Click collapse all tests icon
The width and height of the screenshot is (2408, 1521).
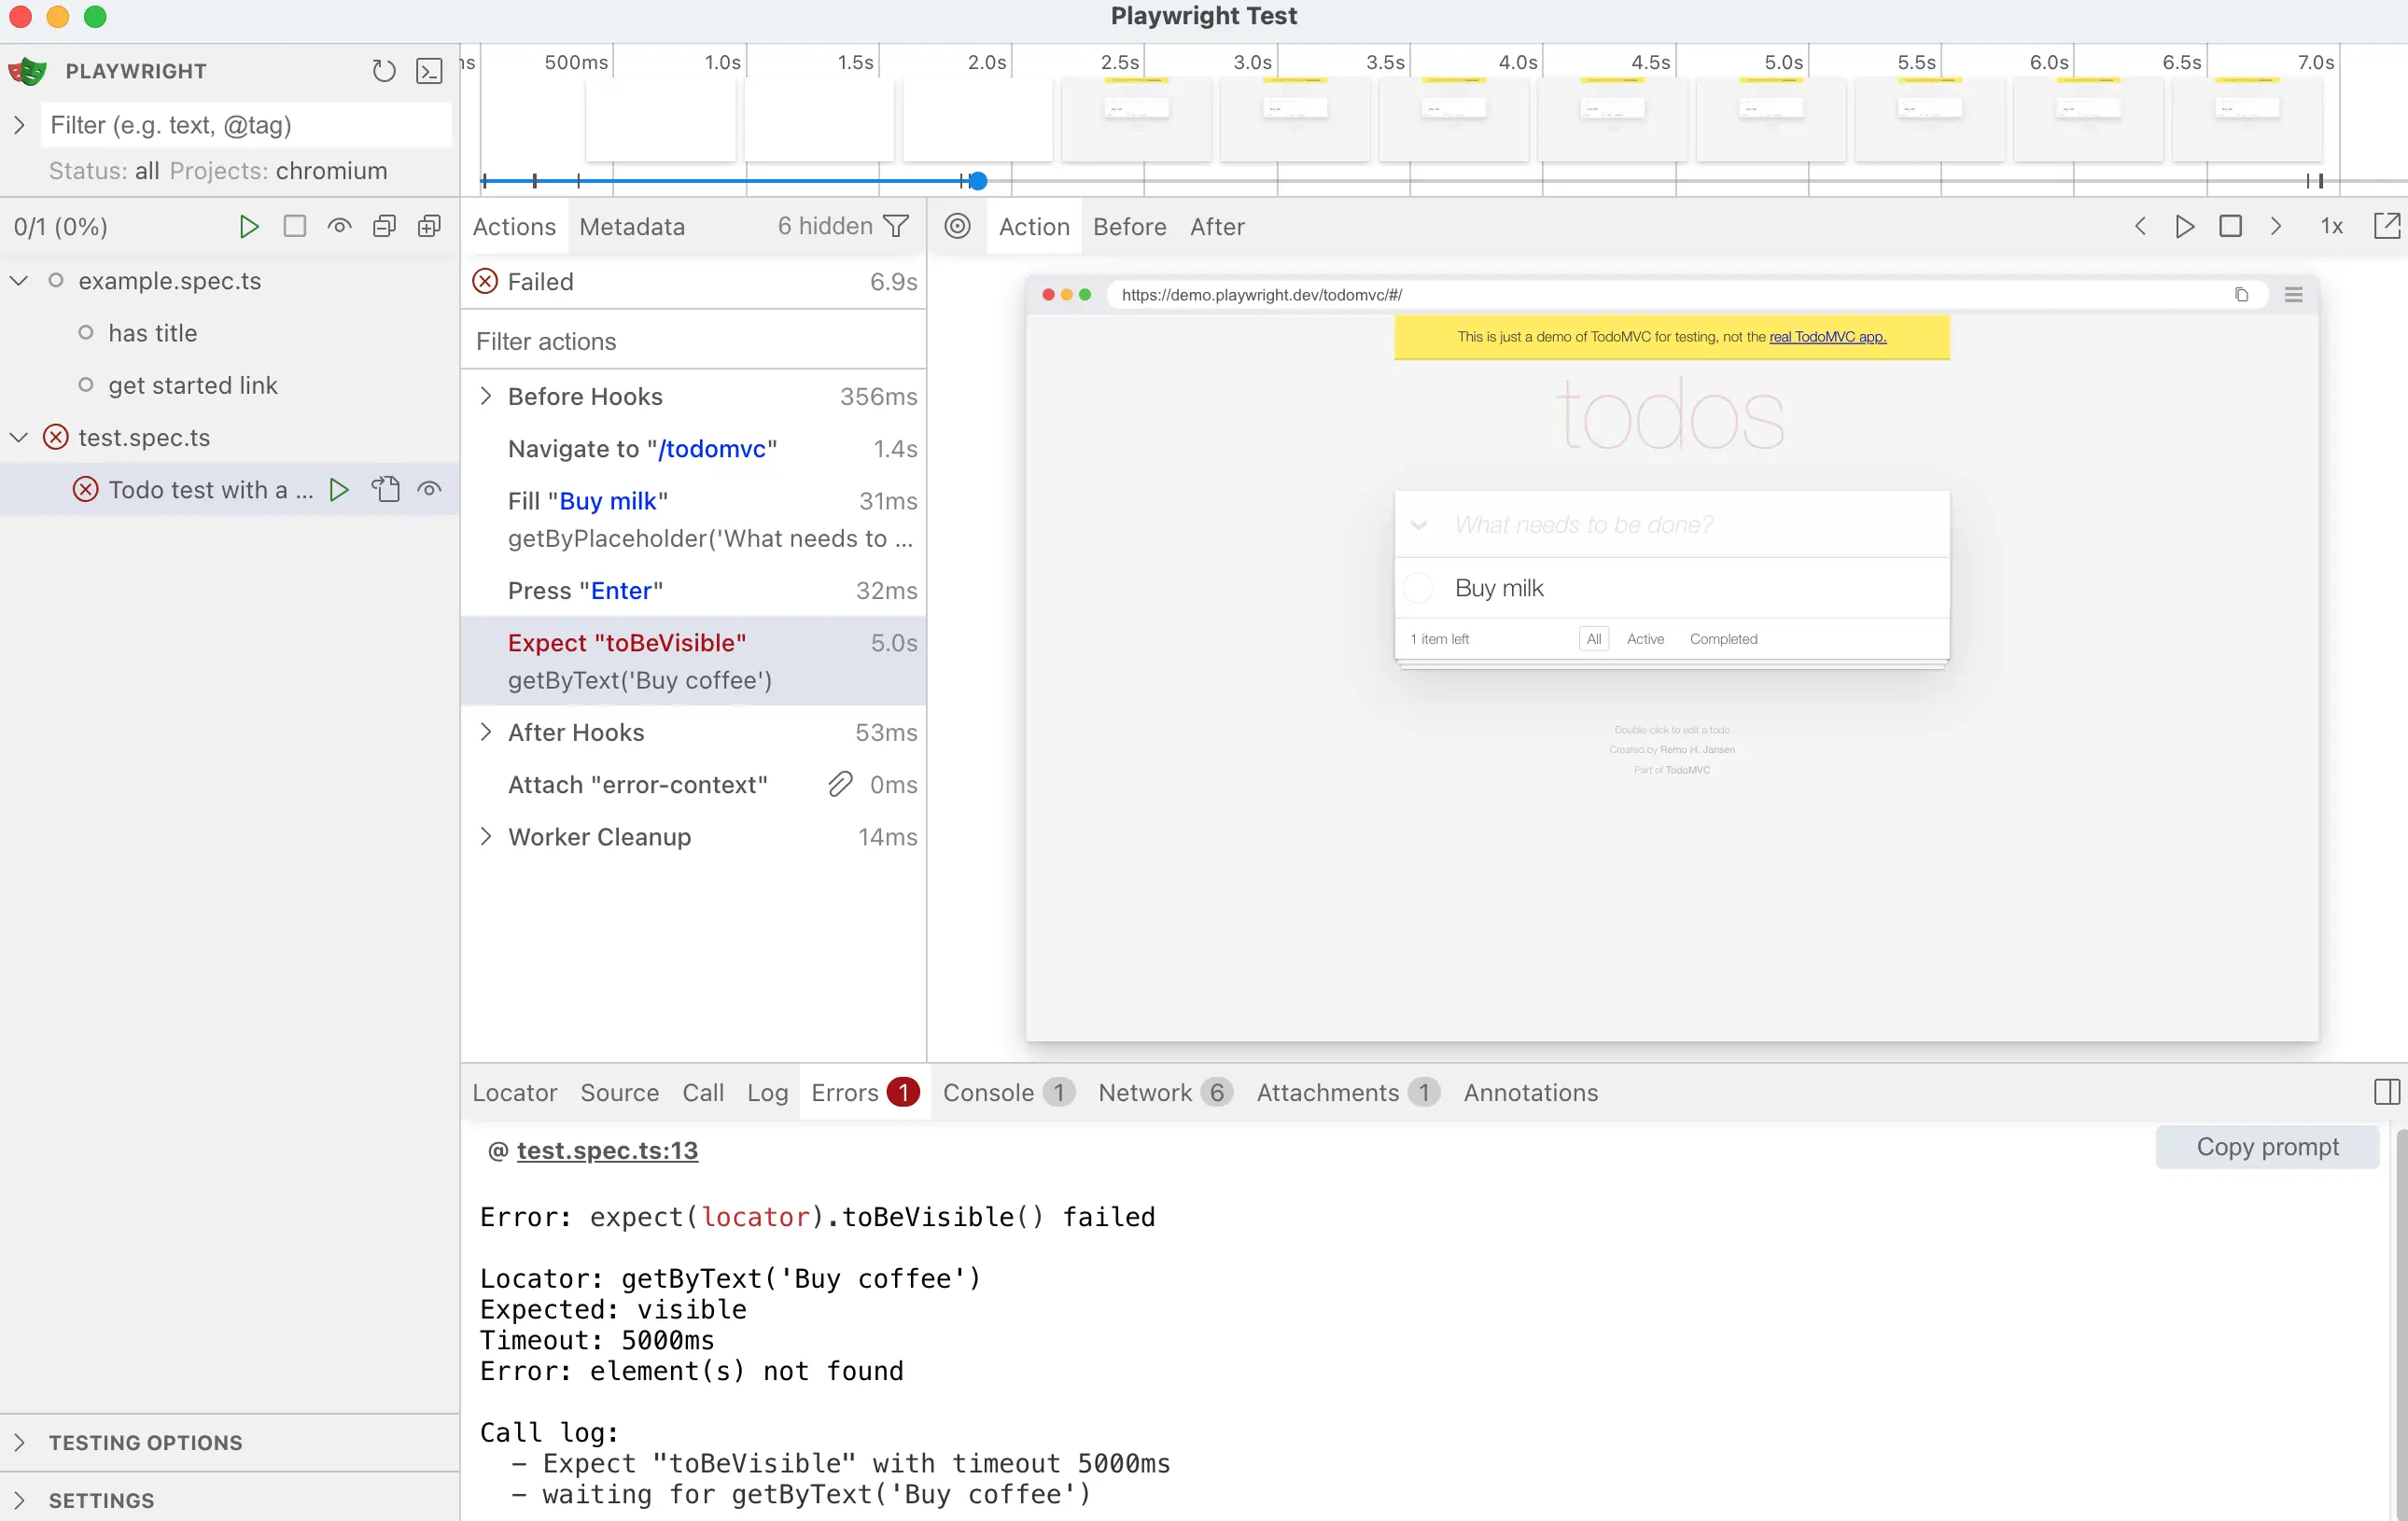[384, 227]
